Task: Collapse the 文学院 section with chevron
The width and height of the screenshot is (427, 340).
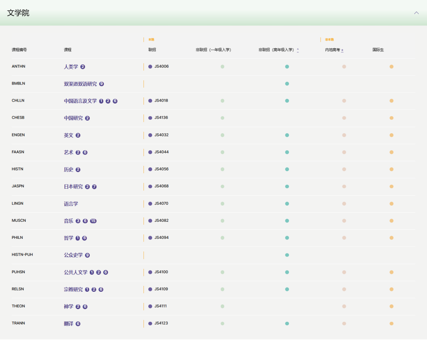Action: point(416,13)
